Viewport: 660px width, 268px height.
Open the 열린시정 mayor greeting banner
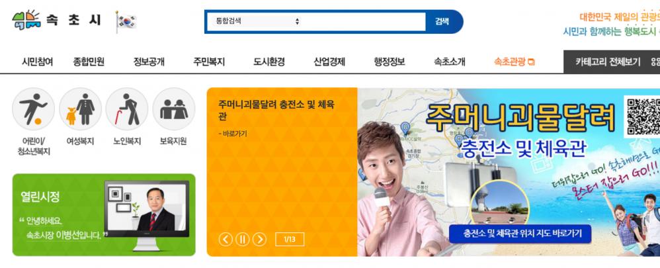104,214
